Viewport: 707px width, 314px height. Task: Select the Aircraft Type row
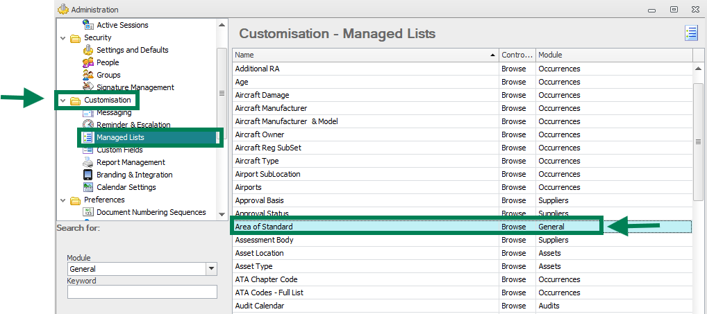point(462,161)
